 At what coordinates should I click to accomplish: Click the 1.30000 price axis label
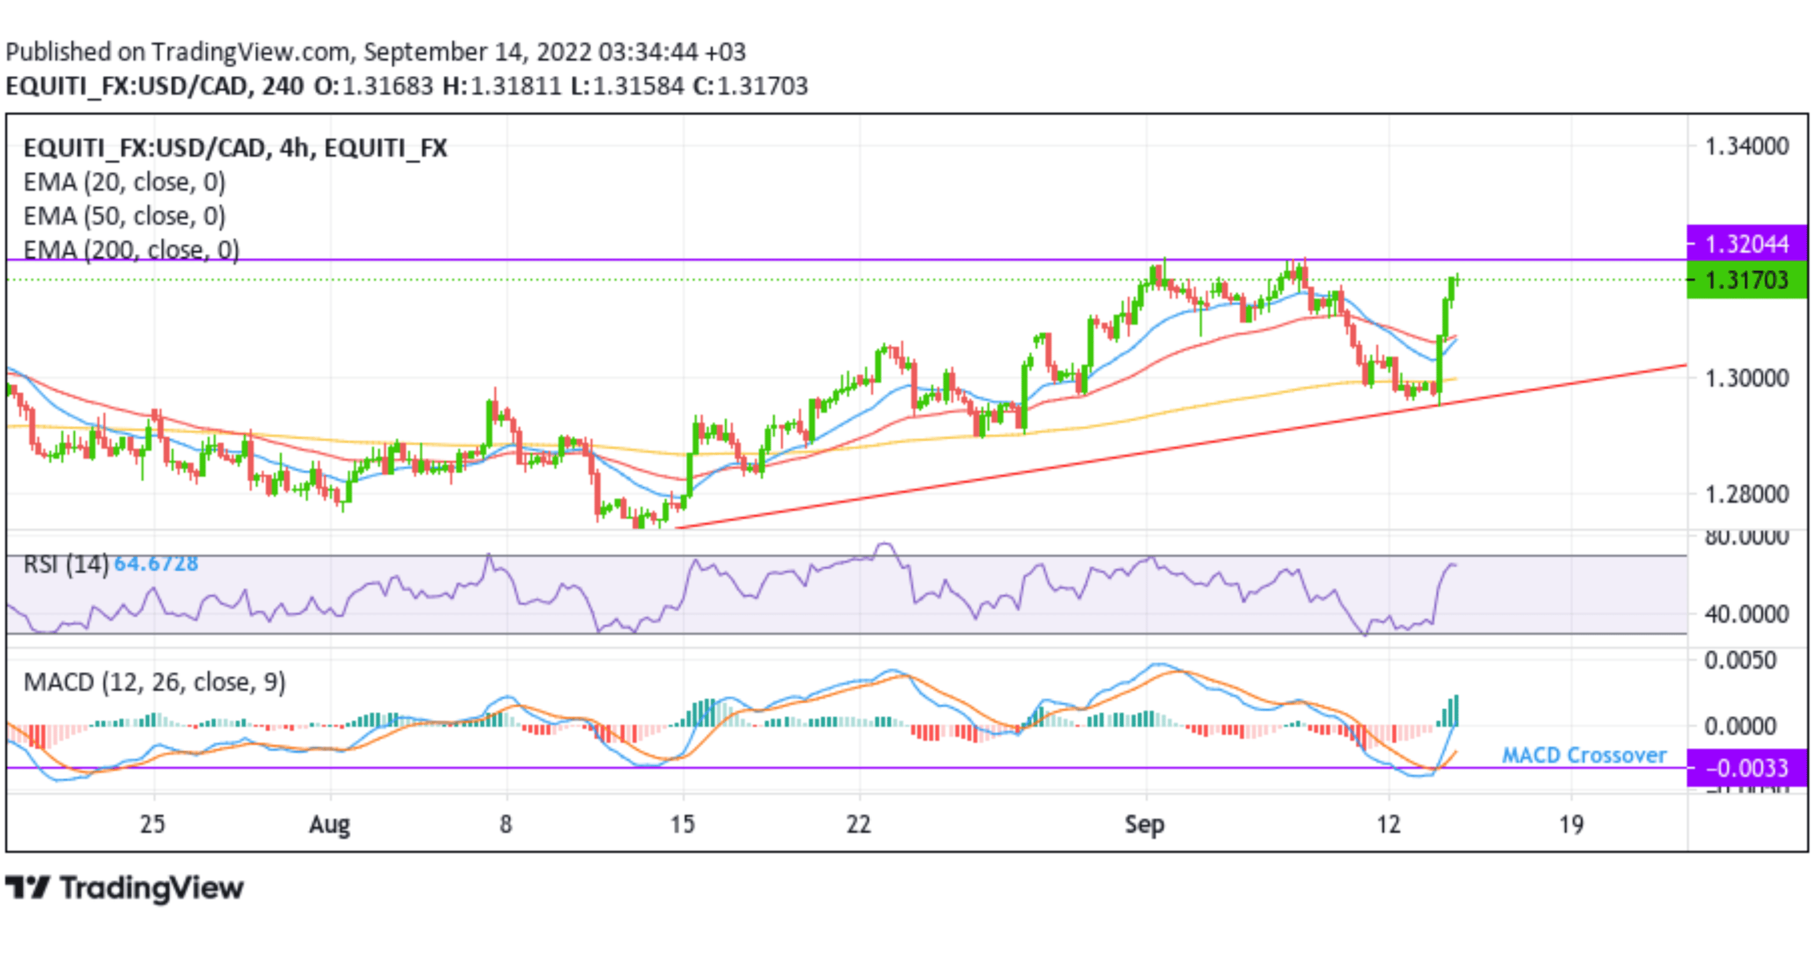pyautogui.click(x=1747, y=379)
